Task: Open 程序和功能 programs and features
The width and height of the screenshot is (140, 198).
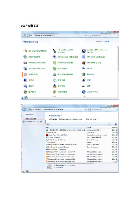Action: click(31, 74)
